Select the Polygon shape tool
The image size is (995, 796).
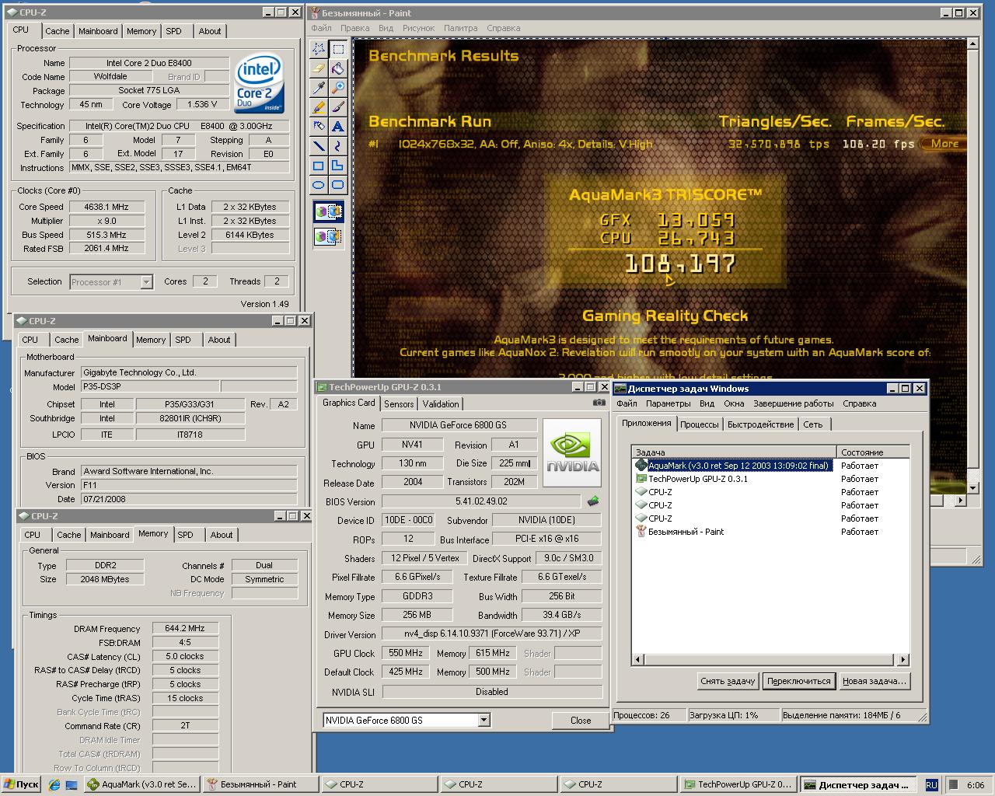[337, 166]
